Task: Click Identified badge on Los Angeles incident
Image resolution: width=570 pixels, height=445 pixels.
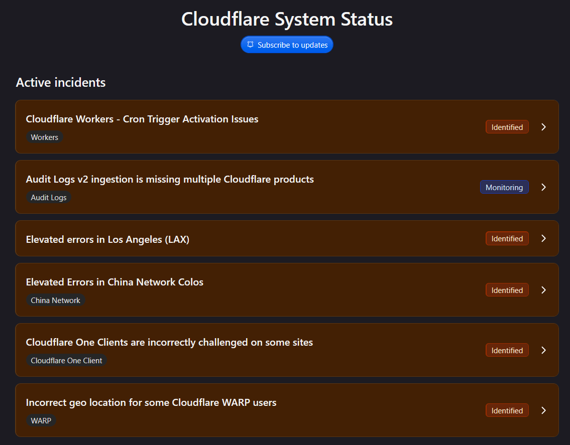Action: click(507, 239)
